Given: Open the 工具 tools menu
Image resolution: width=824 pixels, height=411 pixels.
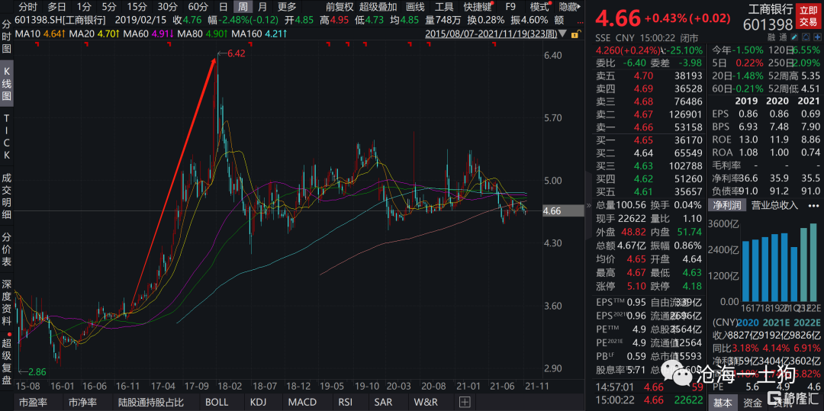Looking at the screenshot, I should click(x=444, y=6).
